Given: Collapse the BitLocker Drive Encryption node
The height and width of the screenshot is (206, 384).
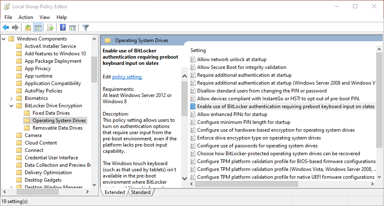Looking at the screenshot, I should coord(11,106).
